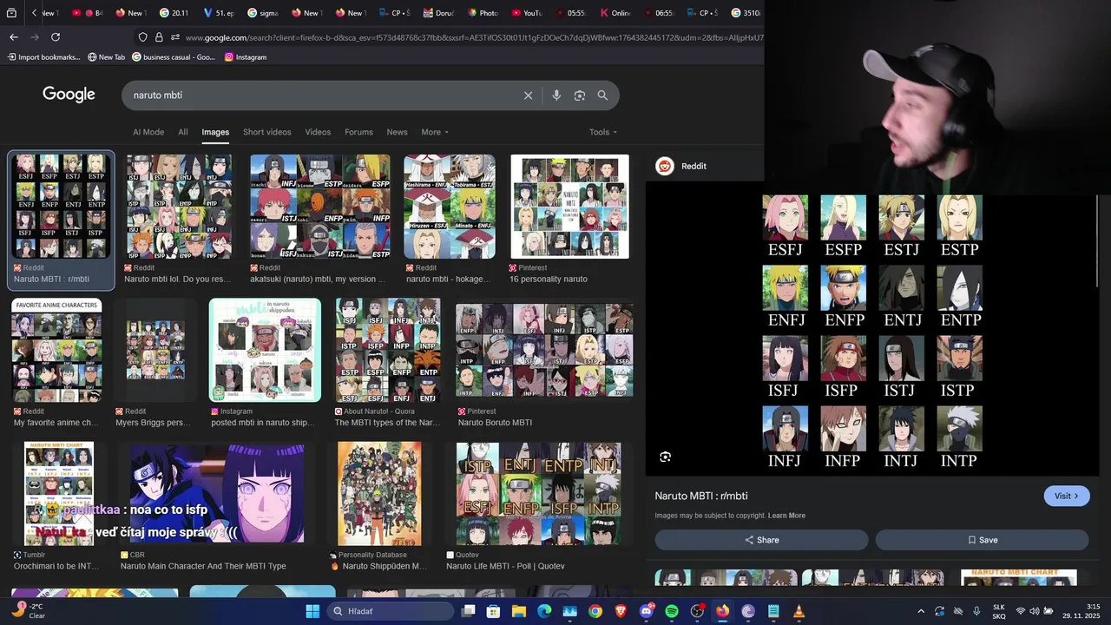The height and width of the screenshot is (625, 1111).
Task: Expand the More search filters menu
Action: [435, 132]
